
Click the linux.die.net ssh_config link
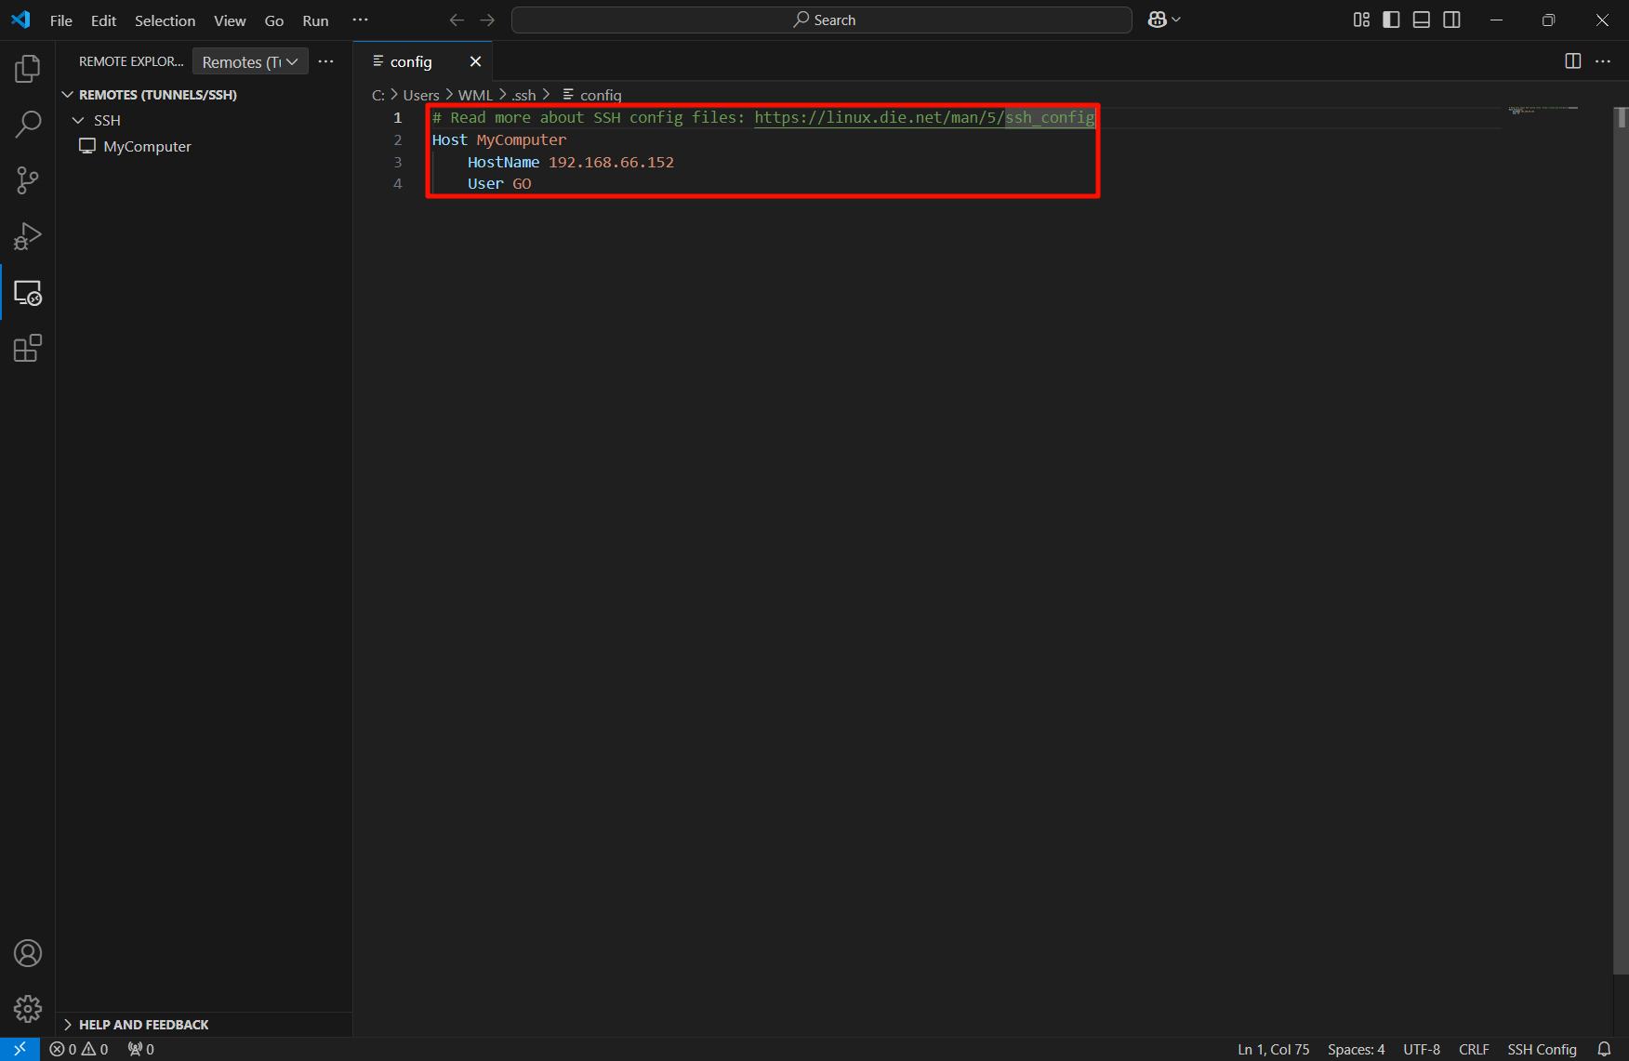point(923,117)
